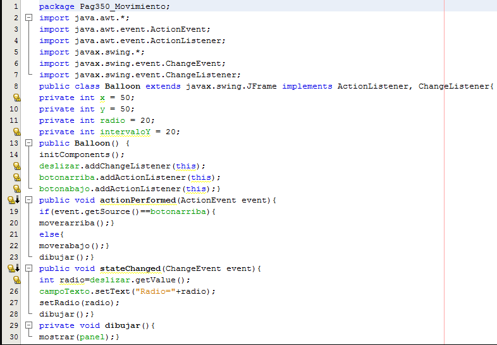The width and height of the screenshot is (497, 345).
Task: Click 'event.getSource()' in the if statement
Action: (x=97, y=211)
